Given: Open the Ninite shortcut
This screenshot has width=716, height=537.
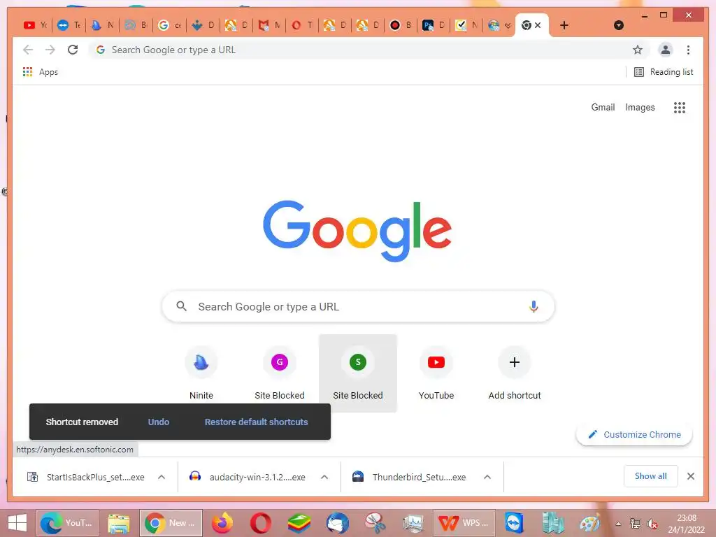Looking at the screenshot, I should (201, 373).
